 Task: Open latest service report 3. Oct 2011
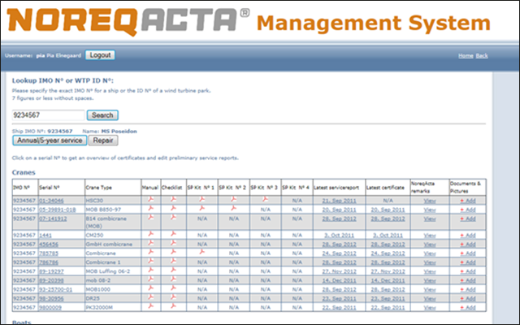click(x=340, y=235)
